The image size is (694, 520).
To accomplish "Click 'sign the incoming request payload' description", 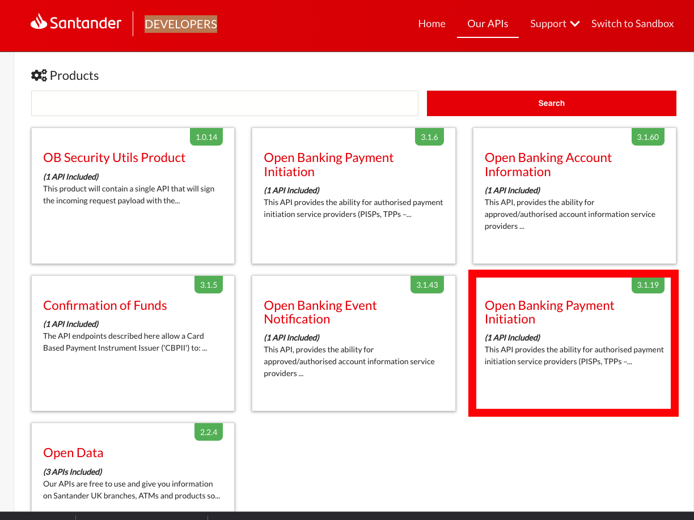I will point(129,195).
